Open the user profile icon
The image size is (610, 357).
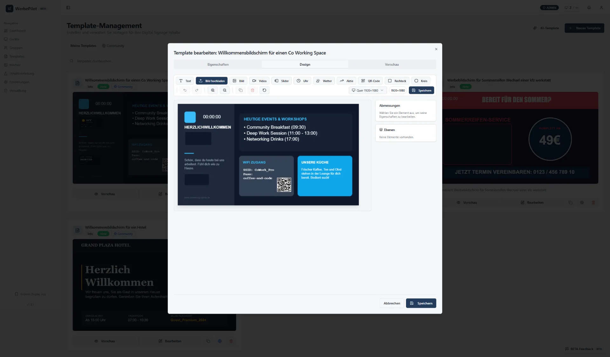(601, 8)
